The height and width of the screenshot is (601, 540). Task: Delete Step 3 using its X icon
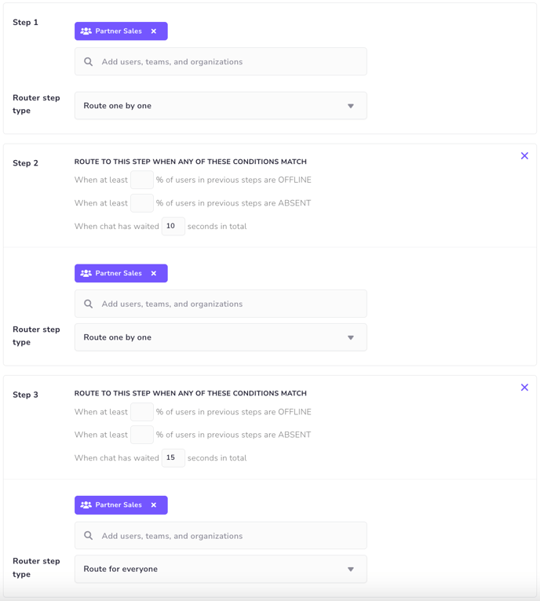(524, 387)
